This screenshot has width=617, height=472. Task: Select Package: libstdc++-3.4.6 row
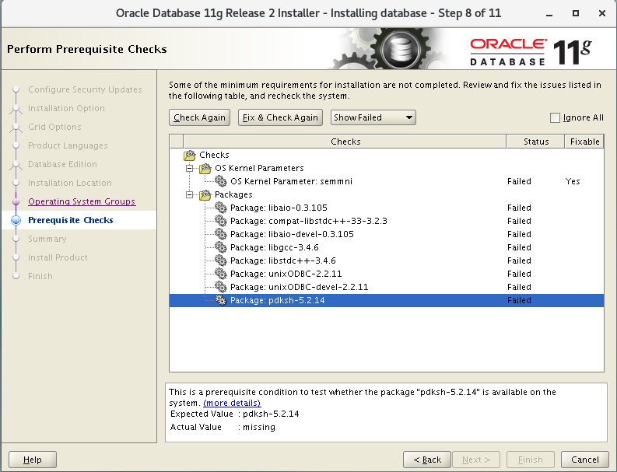click(x=387, y=260)
